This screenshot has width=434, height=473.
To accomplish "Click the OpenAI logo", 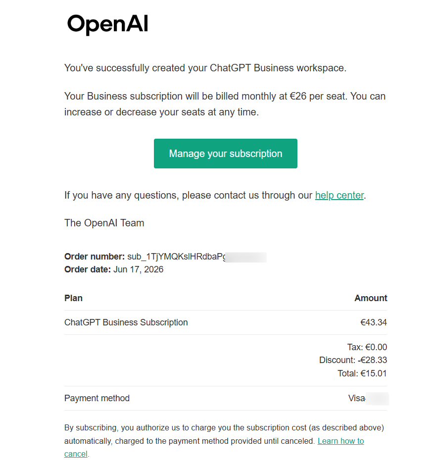I will (x=107, y=24).
